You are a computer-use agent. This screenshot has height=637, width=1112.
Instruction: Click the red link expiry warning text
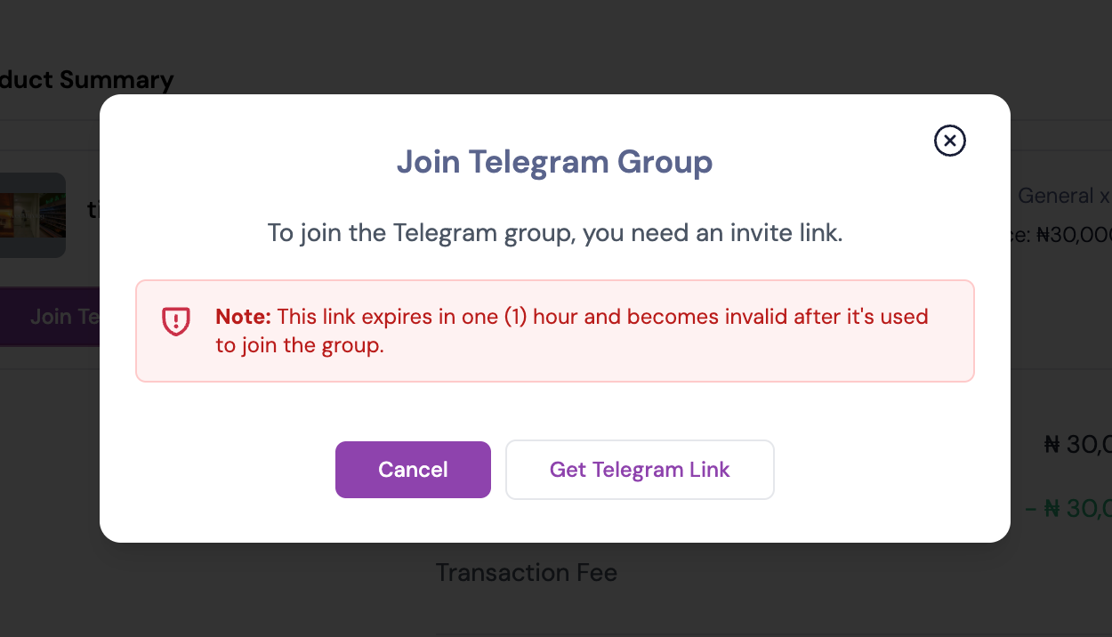pos(572,331)
